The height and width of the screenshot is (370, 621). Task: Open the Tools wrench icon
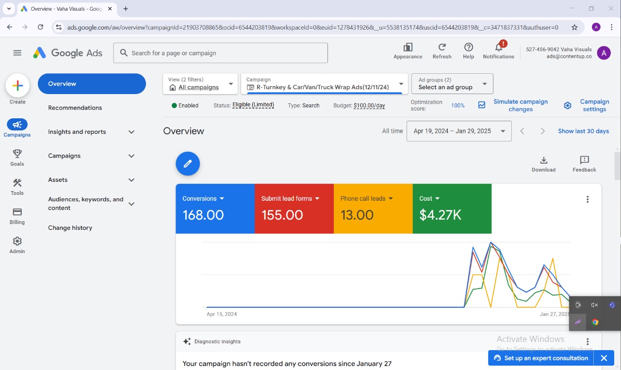click(17, 183)
